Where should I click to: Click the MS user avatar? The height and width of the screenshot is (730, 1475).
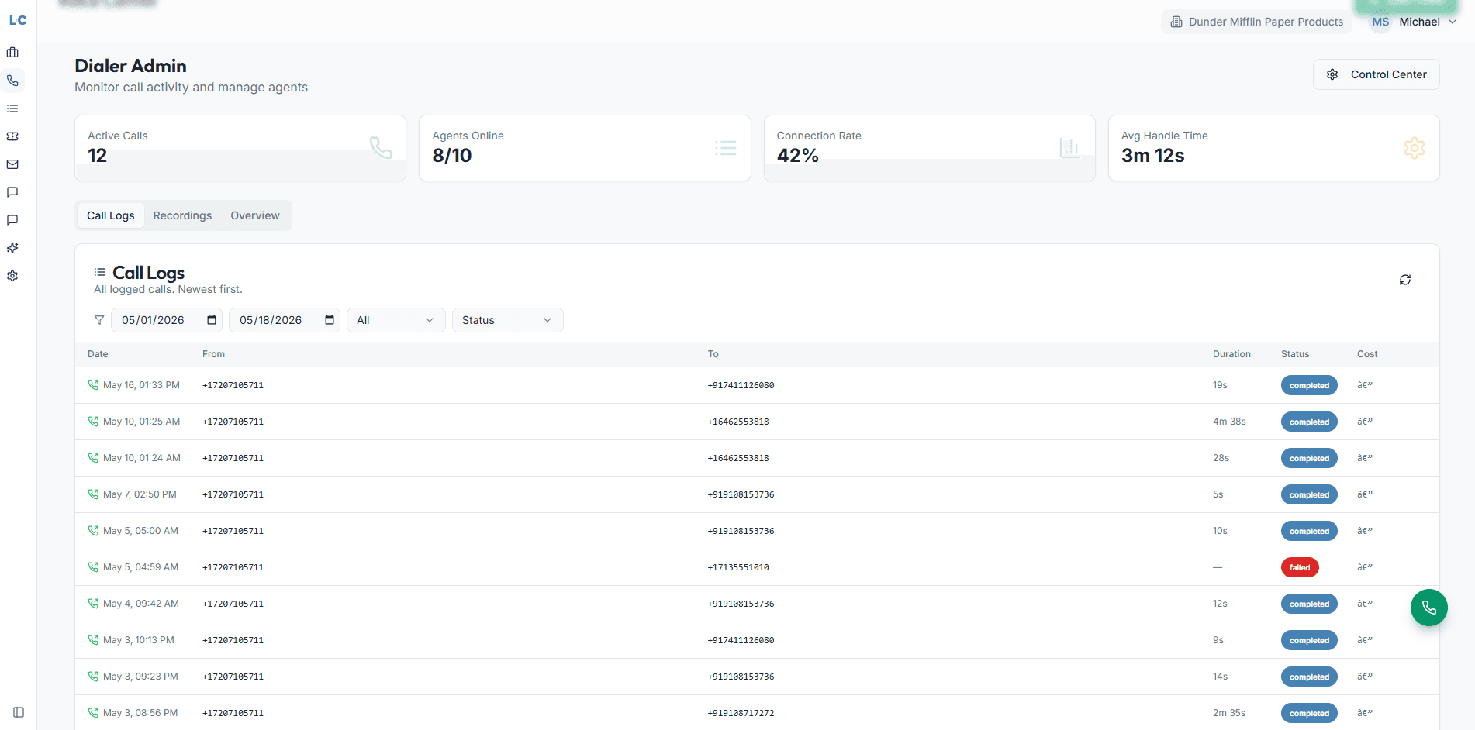click(x=1380, y=22)
